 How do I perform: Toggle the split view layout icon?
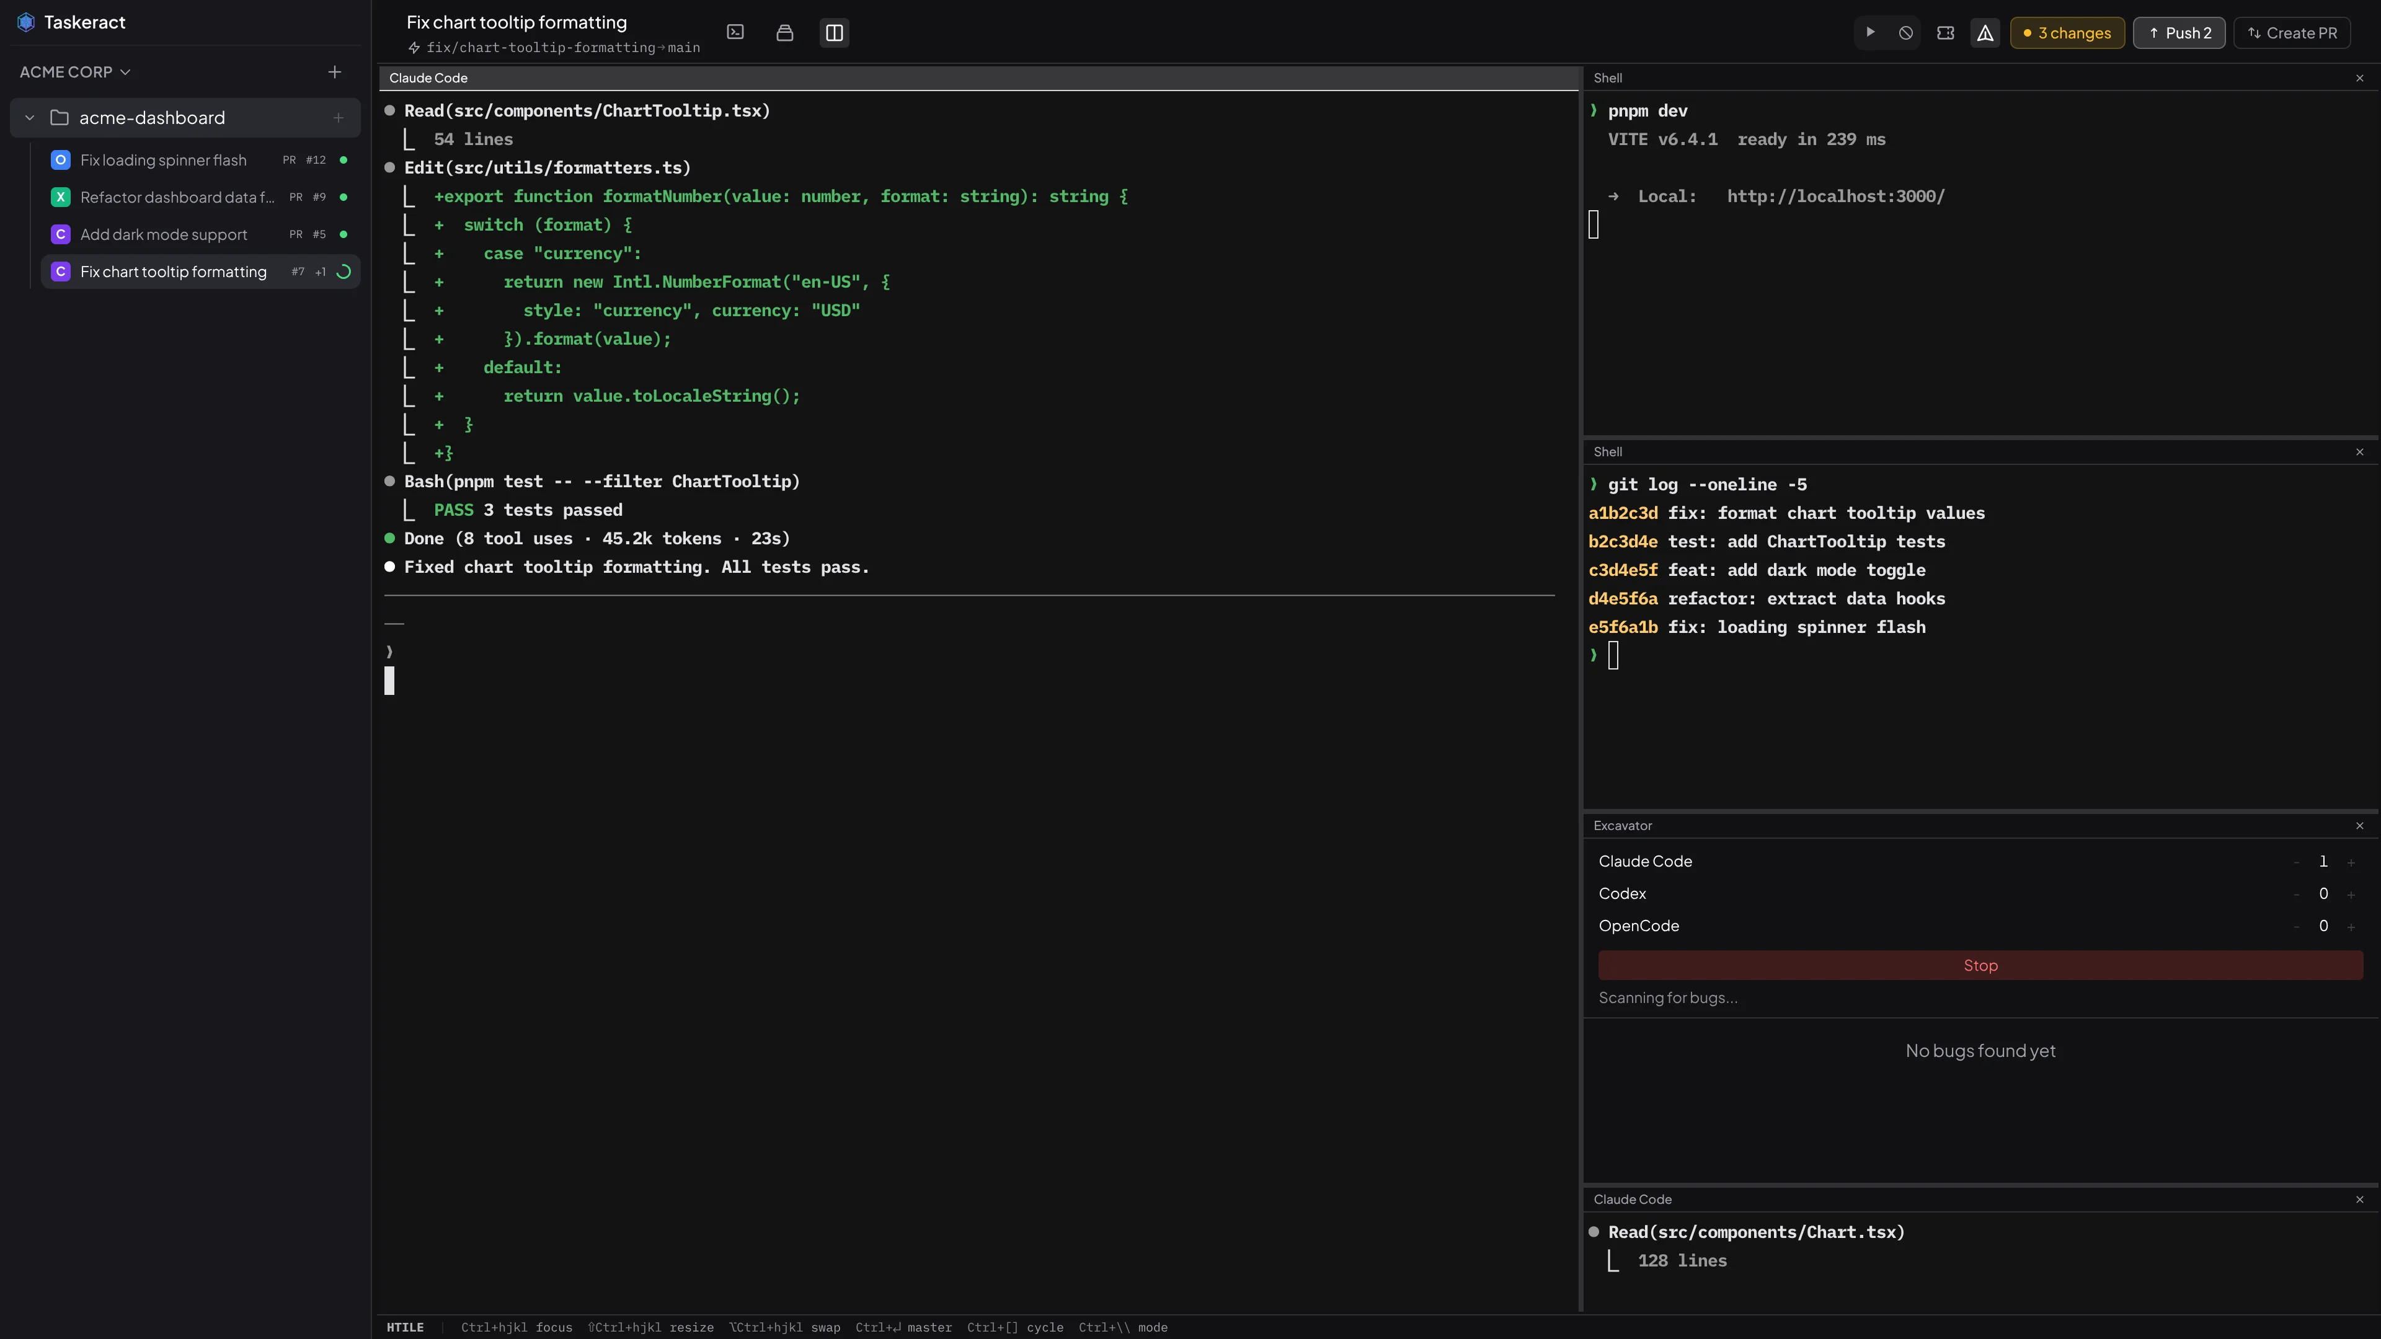(x=834, y=32)
